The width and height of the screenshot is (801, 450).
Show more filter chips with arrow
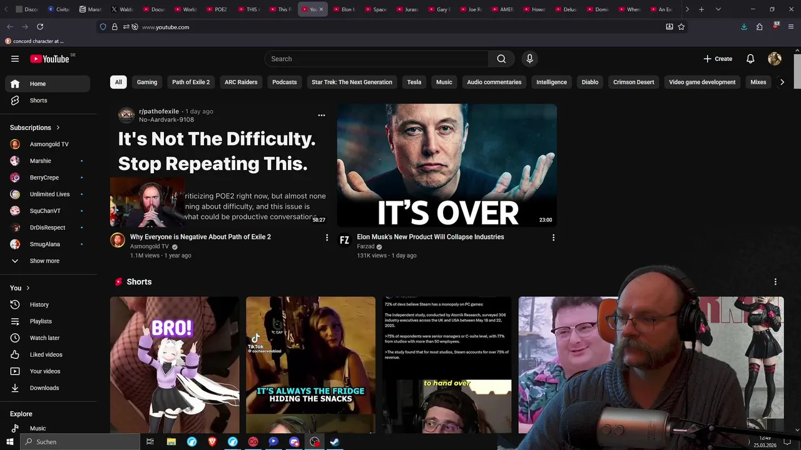coord(782,82)
